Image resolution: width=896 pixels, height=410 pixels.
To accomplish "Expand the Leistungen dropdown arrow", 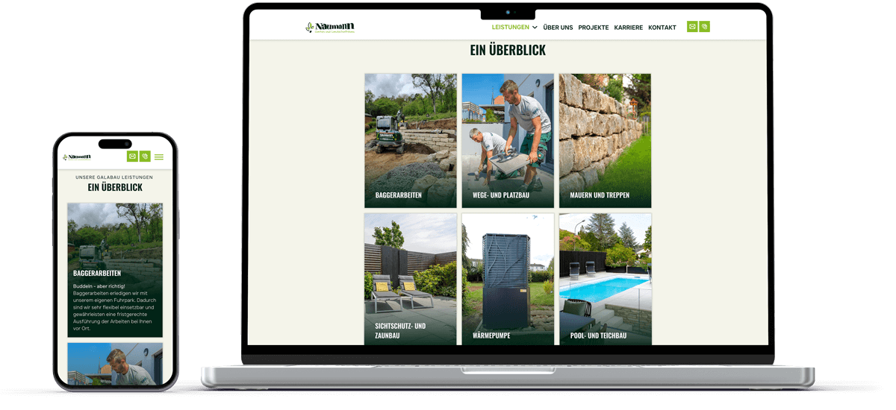I will [x=535, y=28].
